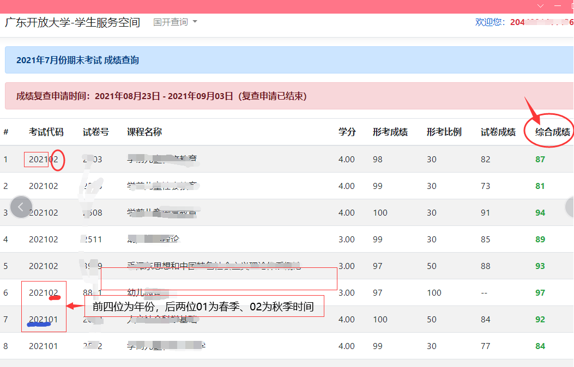This screenshot has height=367, width=574.
Task: Click the left arrow carousel button
Action: (x=21, y=207)
